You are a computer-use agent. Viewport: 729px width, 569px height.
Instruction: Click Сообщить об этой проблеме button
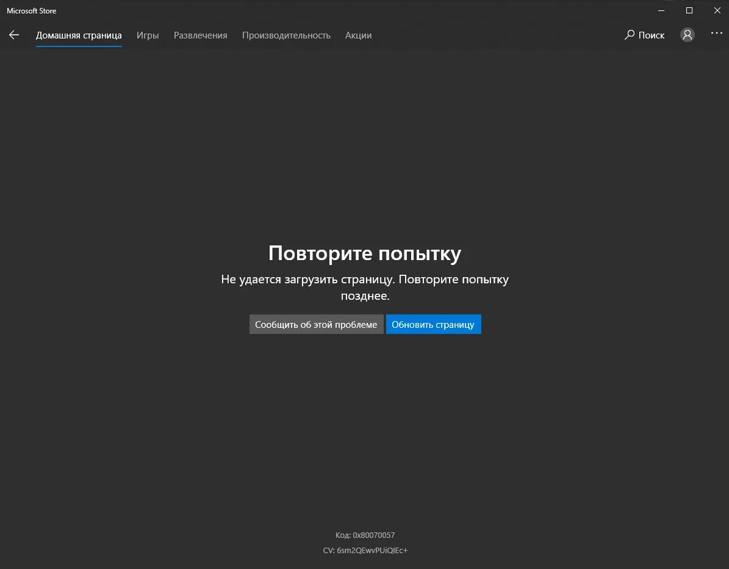pyautogui.click(x=316, y=324)
